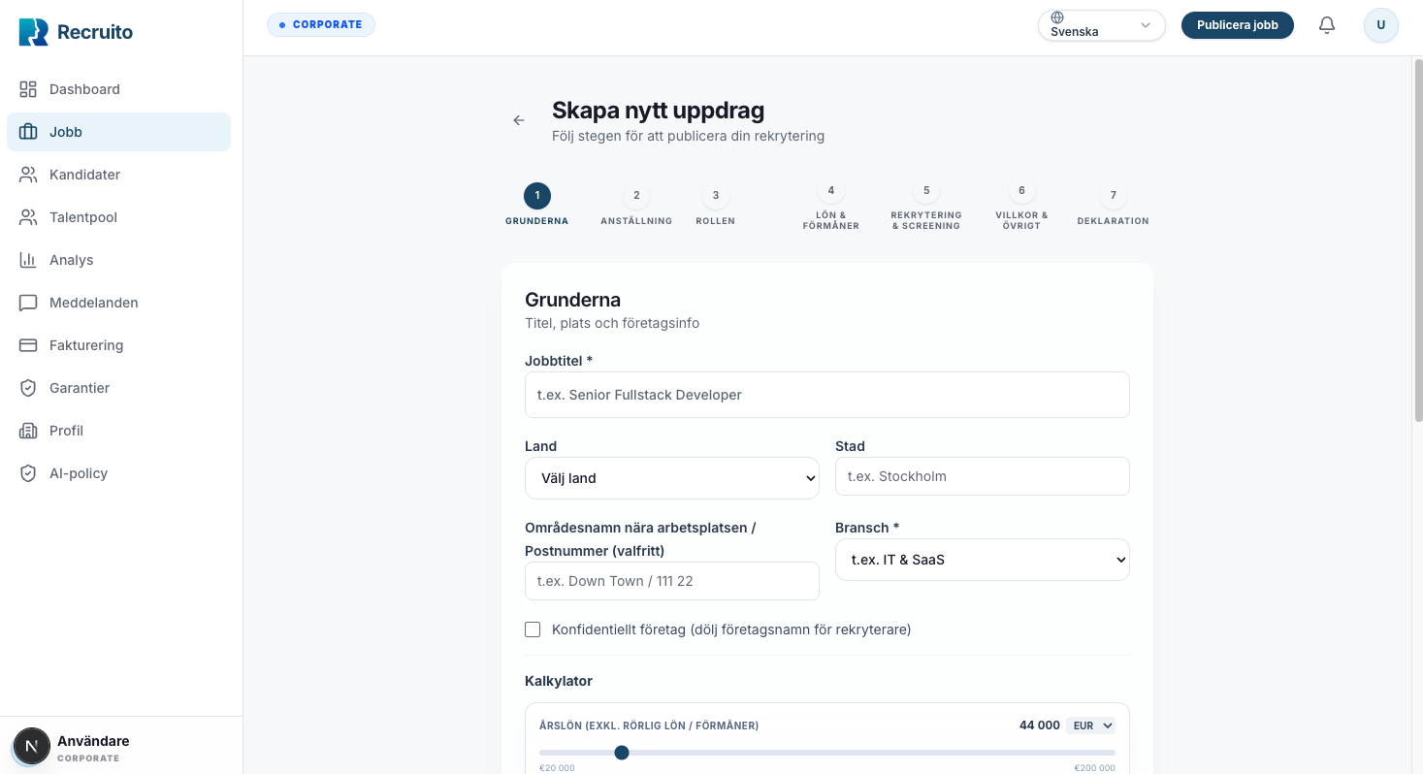Open the Bransch dropdown
Screen dimensions: 1423x774
click(983, 560)
